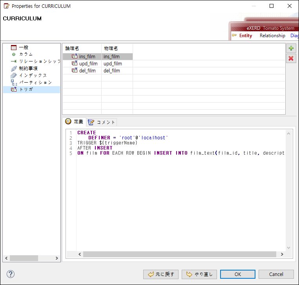Click film_text in SQL line 5
The width and height of the screenshot is (299, 285).
pos(202,153)
